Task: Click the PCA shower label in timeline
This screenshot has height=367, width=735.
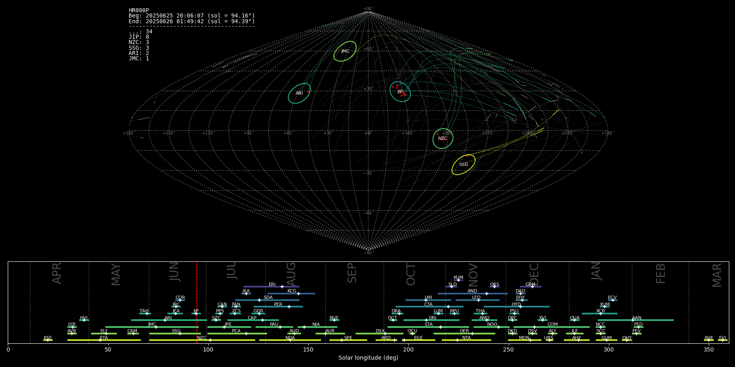Action: coord(236,331)
